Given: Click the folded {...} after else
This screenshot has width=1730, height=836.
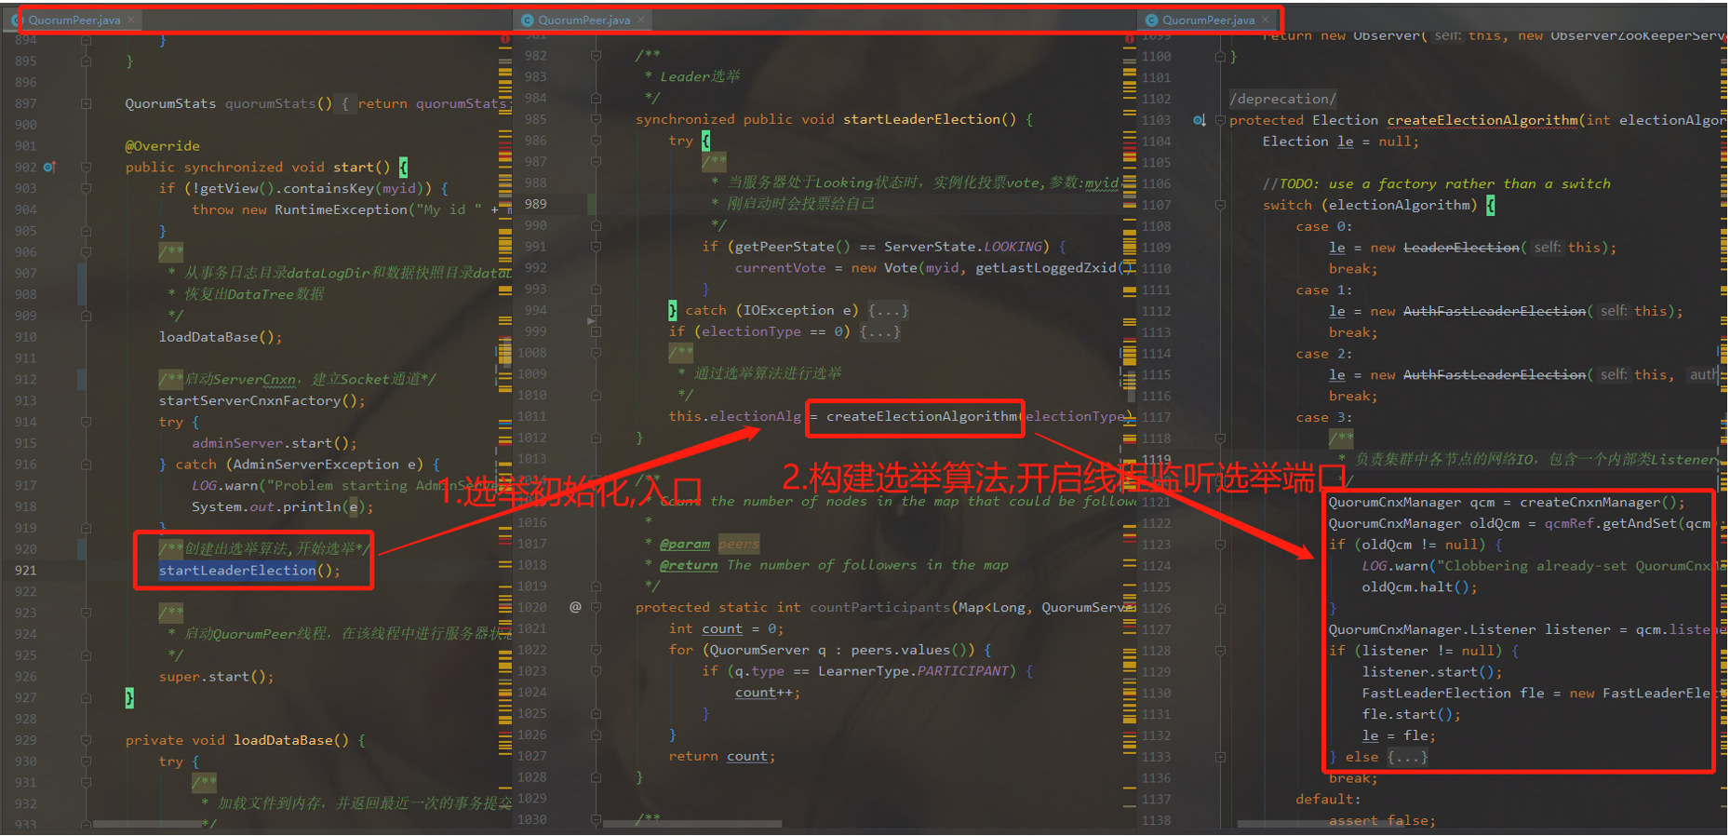Looking at the screenshot, I should pos(1407,757).
